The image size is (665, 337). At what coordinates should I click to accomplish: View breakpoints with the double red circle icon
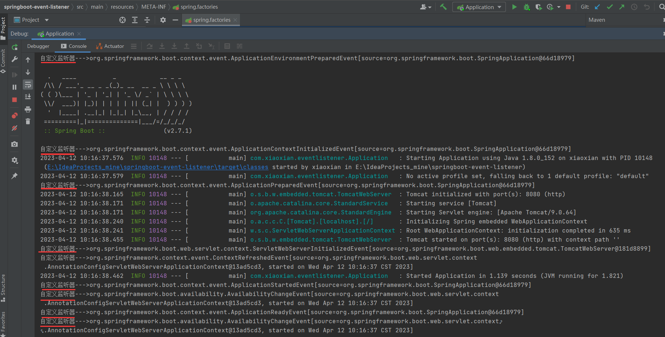point(14,116)
